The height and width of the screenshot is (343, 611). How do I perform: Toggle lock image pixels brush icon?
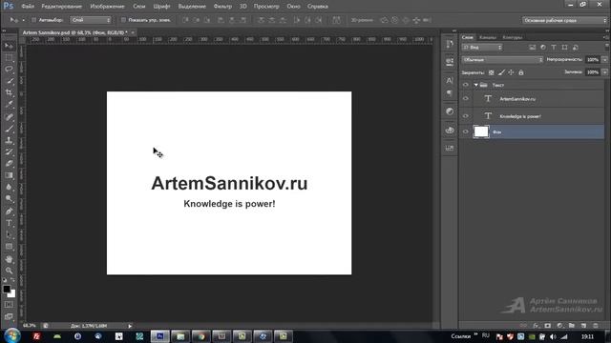[x=501, y=72]
